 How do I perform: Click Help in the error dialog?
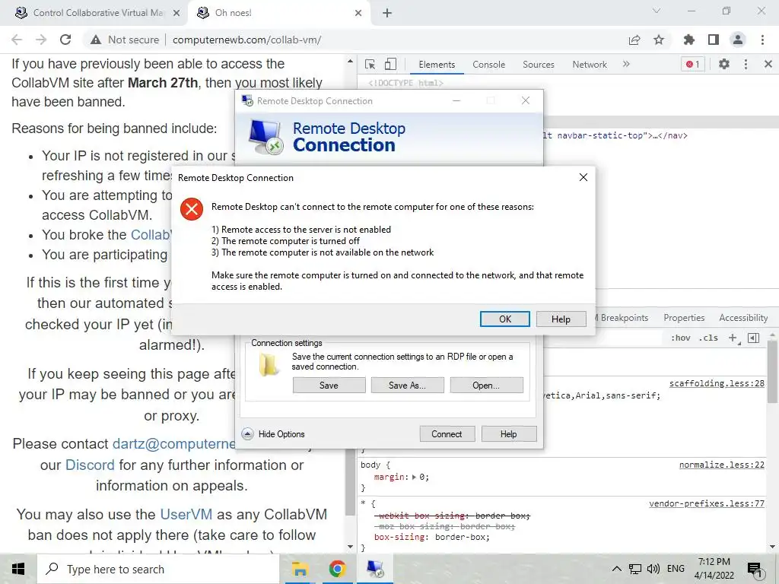pos(561,319)
